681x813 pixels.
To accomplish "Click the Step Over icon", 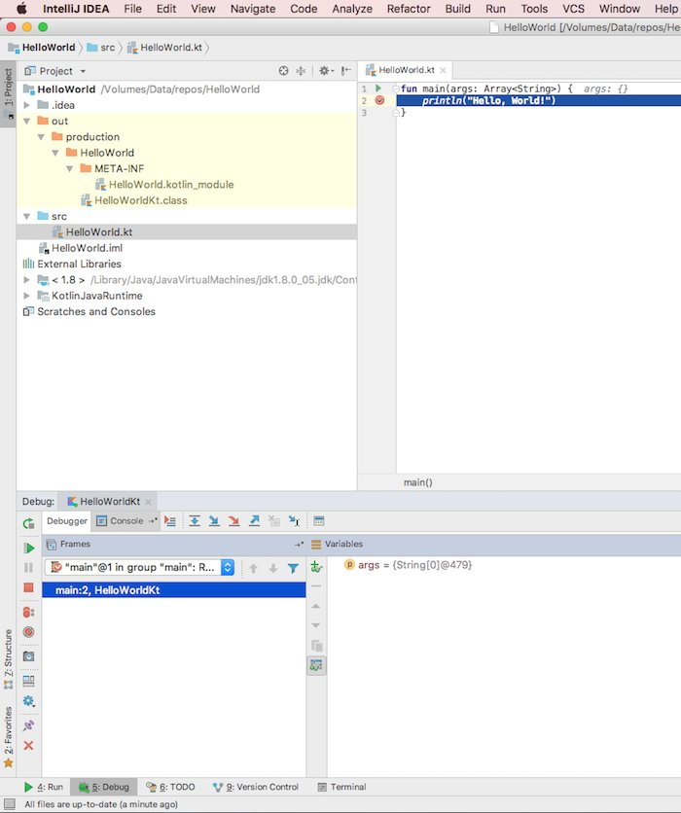I will tap(195, 521).
